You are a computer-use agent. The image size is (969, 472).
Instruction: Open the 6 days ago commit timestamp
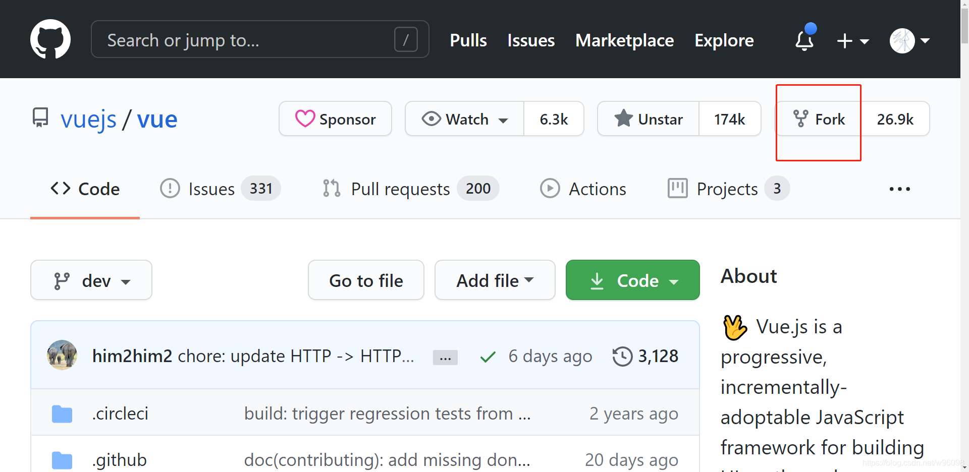point(551,357)
